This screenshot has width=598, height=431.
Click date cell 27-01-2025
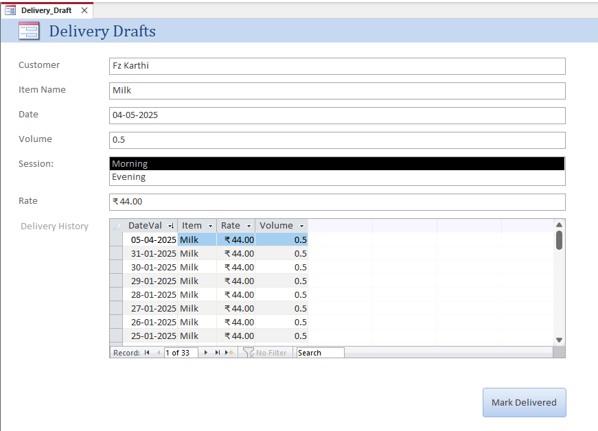click(x=150, y=308)
